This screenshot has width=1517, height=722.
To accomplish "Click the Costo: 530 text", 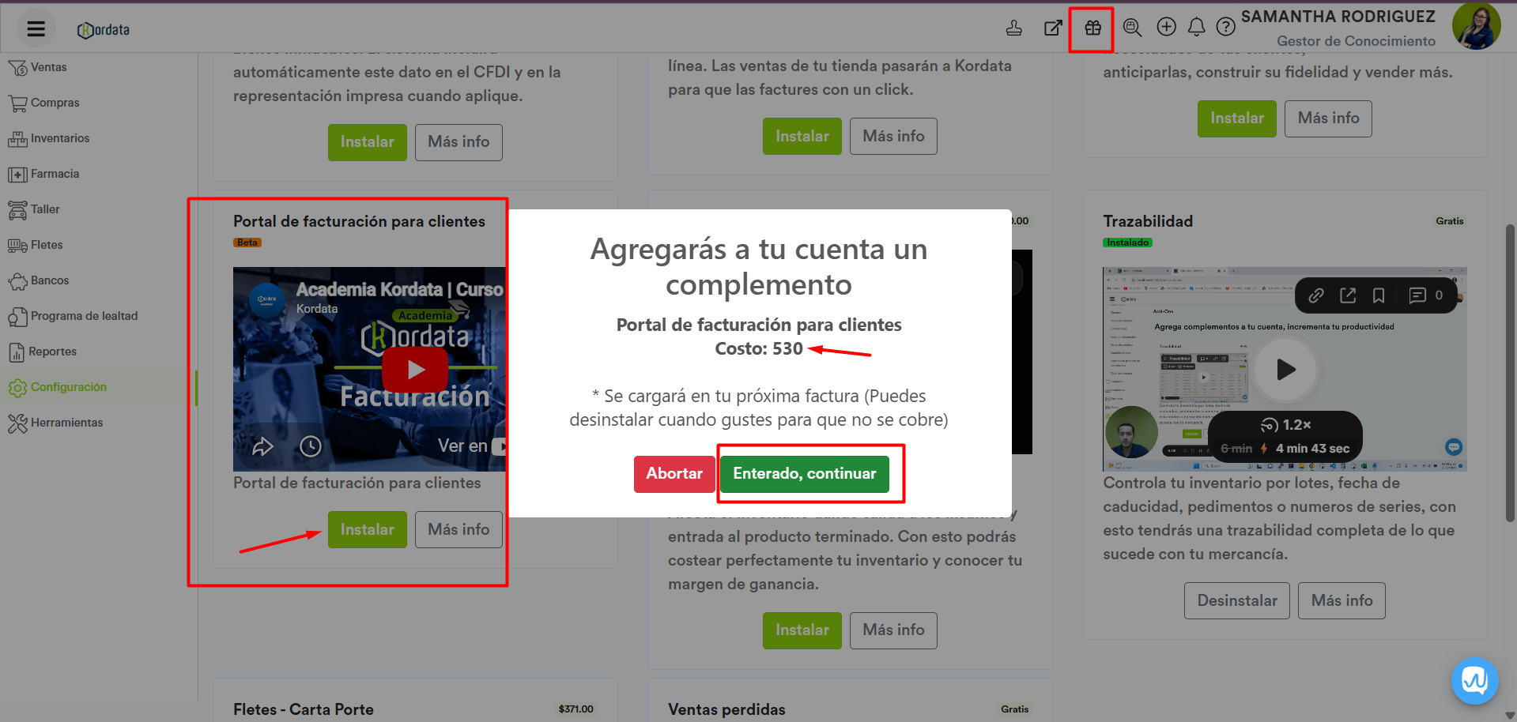I will point(759,349).
